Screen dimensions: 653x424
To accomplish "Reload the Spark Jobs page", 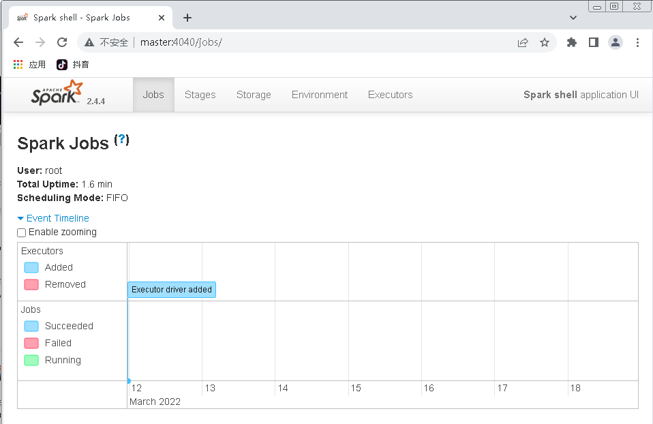I will click(x=62, y=42).
